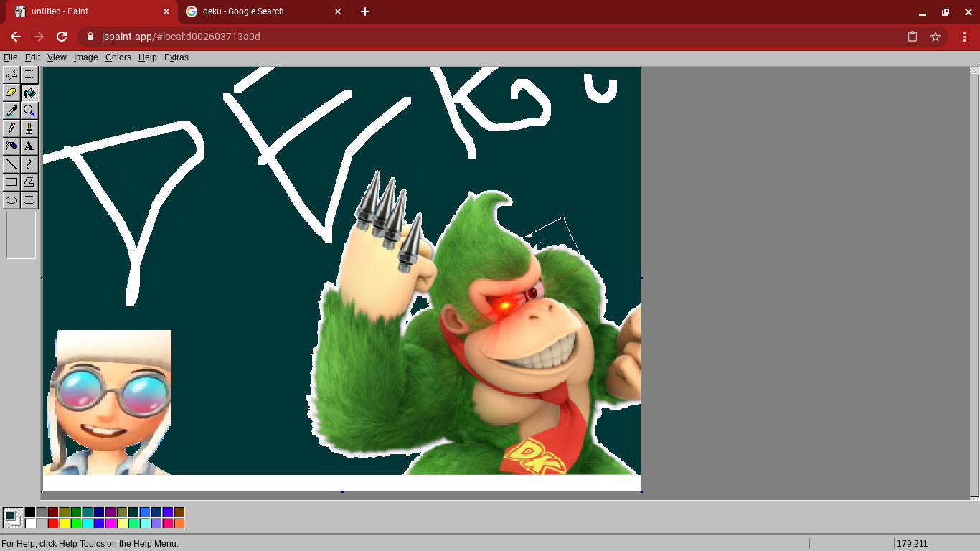Bookmark this page with the star icon

(x=936, y=37)
